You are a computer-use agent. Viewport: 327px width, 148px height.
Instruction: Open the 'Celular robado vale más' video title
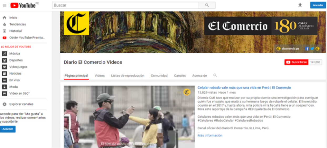pyautogui.click(x=244, y=88)
